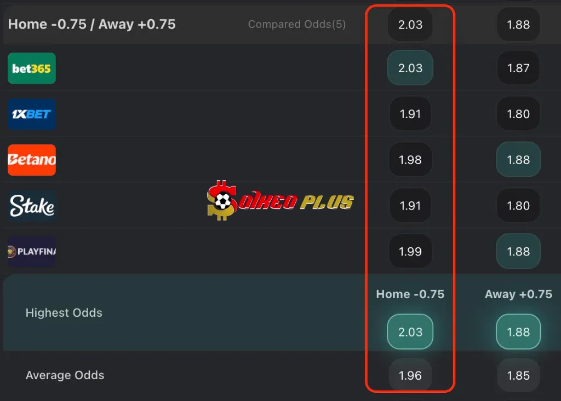The image size is (561, 401).
Task: Select bet365 home odds 2.03
Action: coord(410,68)
